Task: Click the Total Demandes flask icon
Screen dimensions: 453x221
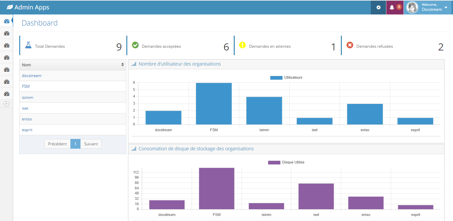Action: pyautogui.click(x=28, y=45)
